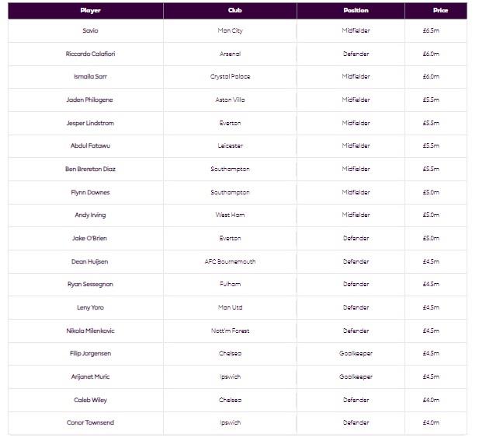479x441 pixels.
Task: Select player name Savio
Action: coord(90,31)
